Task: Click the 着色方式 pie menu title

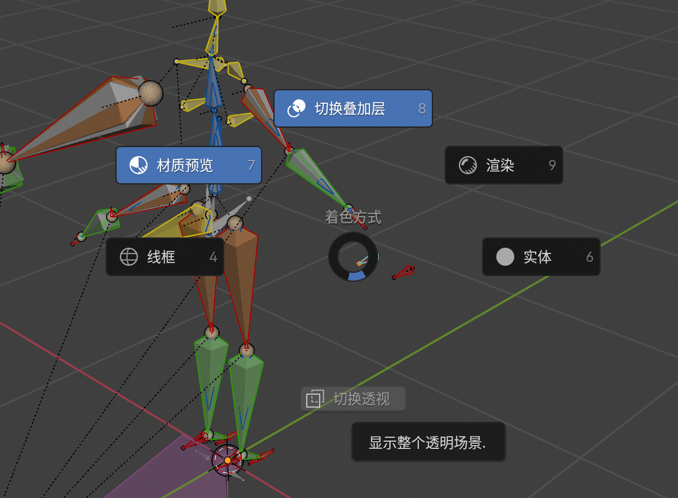Action: [x=353, y=217]
